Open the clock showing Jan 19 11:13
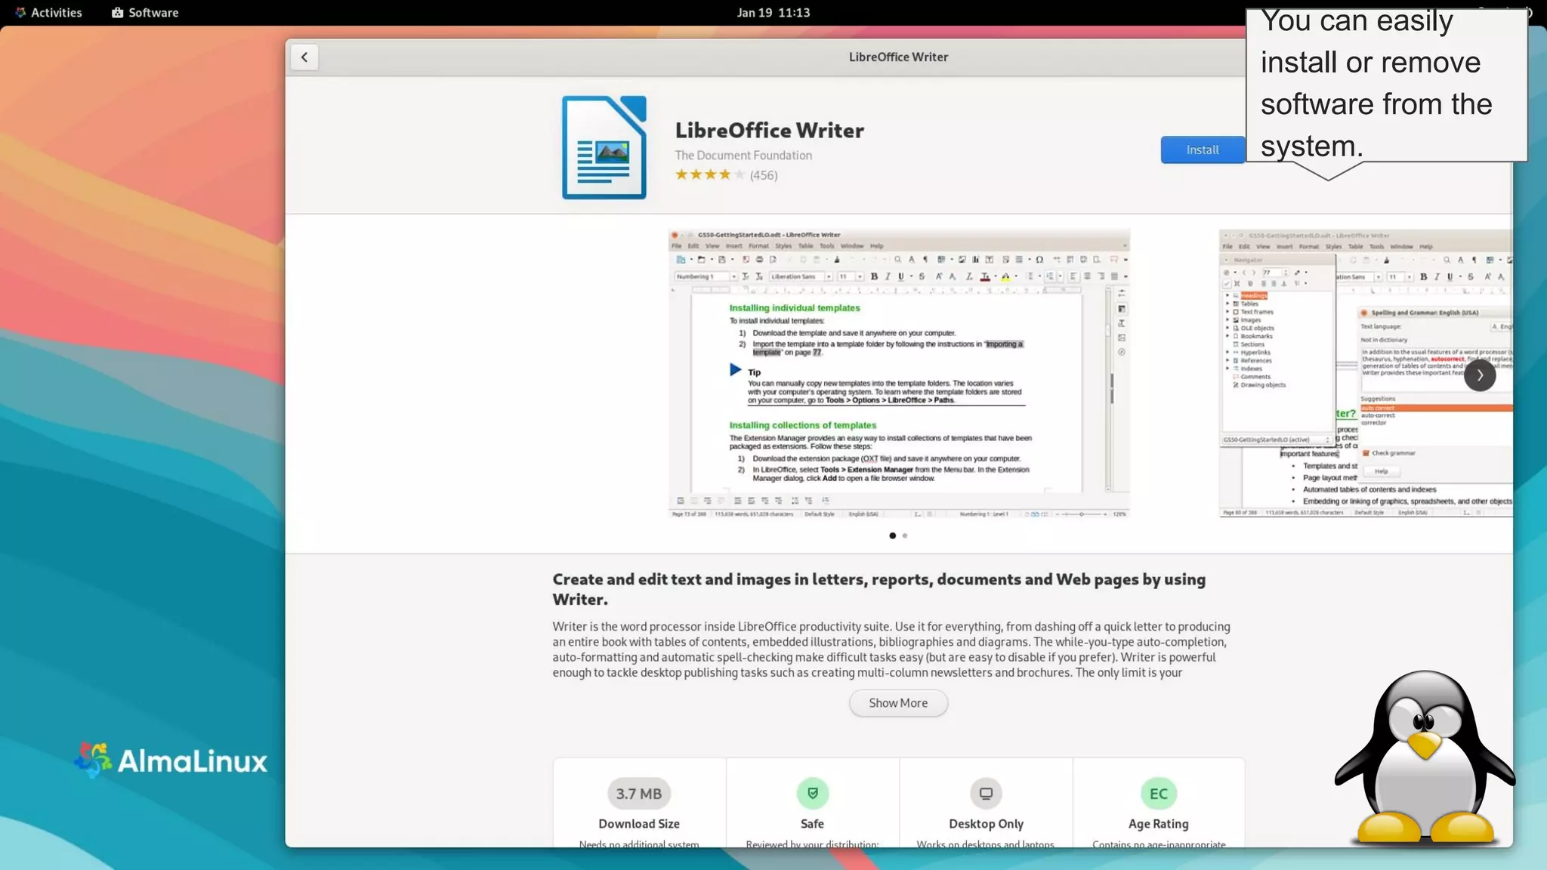The width and height of the screenshot is (1547, 870). click(773, 13)
